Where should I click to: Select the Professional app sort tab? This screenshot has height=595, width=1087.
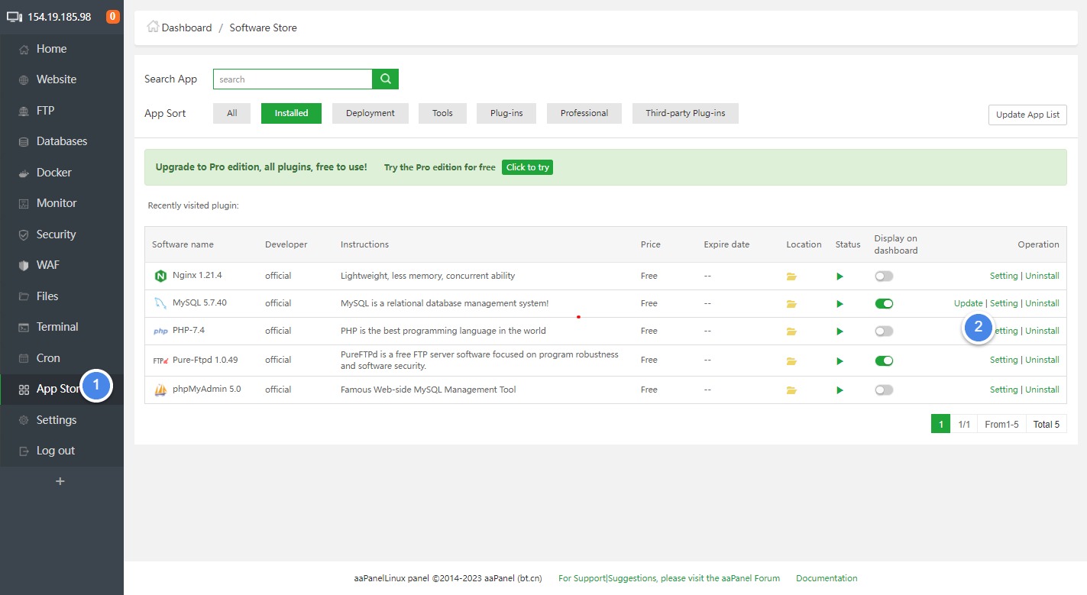(x=584, y=113)
